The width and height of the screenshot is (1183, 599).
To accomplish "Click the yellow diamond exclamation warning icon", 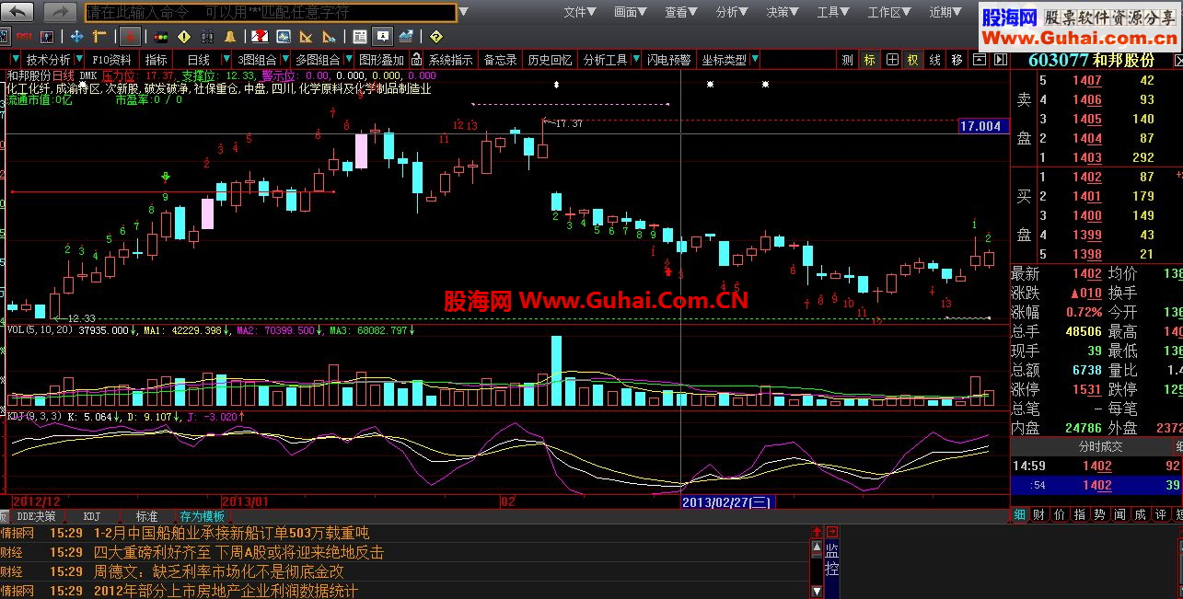I will click(183, 37).
